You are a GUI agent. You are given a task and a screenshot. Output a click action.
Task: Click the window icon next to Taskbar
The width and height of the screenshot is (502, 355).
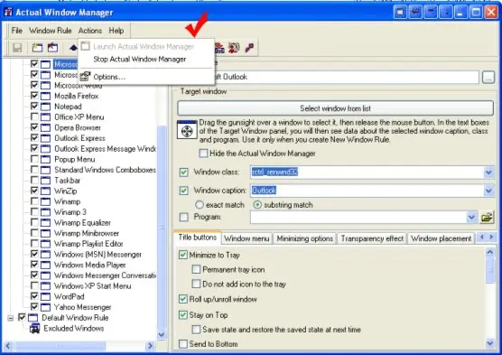(45, 181)
